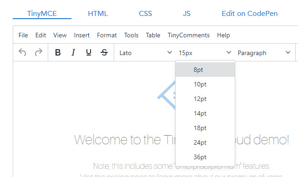The height and width of the screenshot is (177, 298).
Task: Click the Undo arrow icon
Action: coord(22,52)
